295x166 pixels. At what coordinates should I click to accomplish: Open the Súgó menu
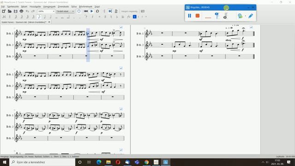(x=97, y=6)
